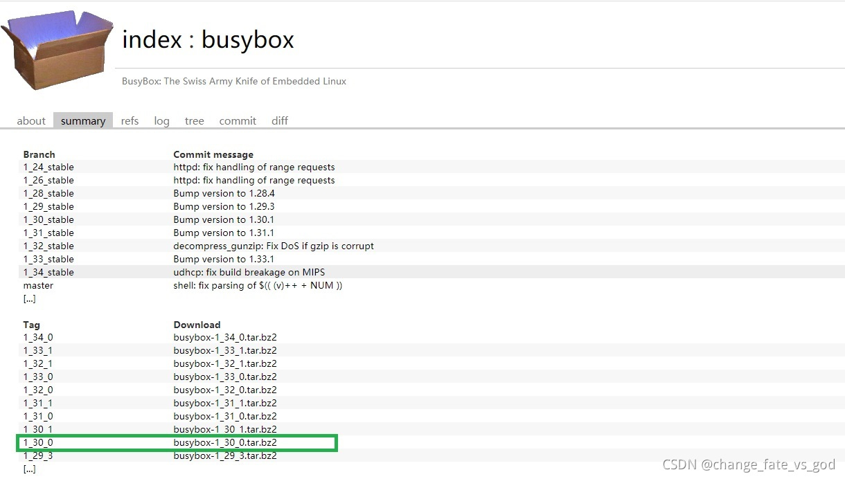Screen dimensions: 845x479
Task: Open branch 1_31_stable
Action: (48, 233)
